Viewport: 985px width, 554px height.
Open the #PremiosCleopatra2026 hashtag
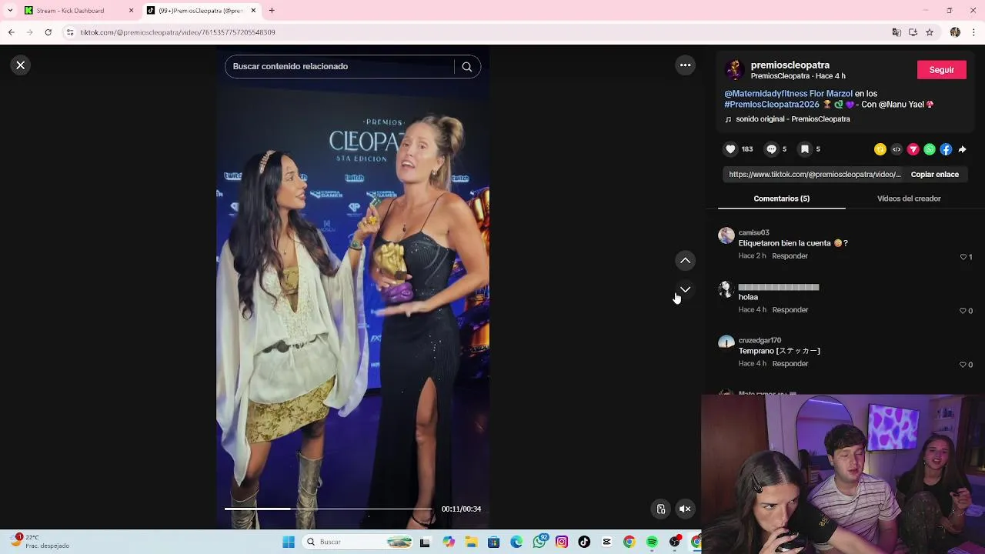[x=772, y=105]
